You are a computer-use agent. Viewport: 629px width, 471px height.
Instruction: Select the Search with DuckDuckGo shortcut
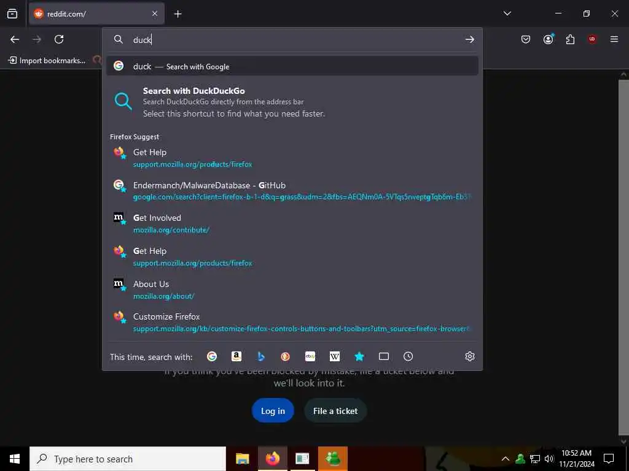[292, 102]
